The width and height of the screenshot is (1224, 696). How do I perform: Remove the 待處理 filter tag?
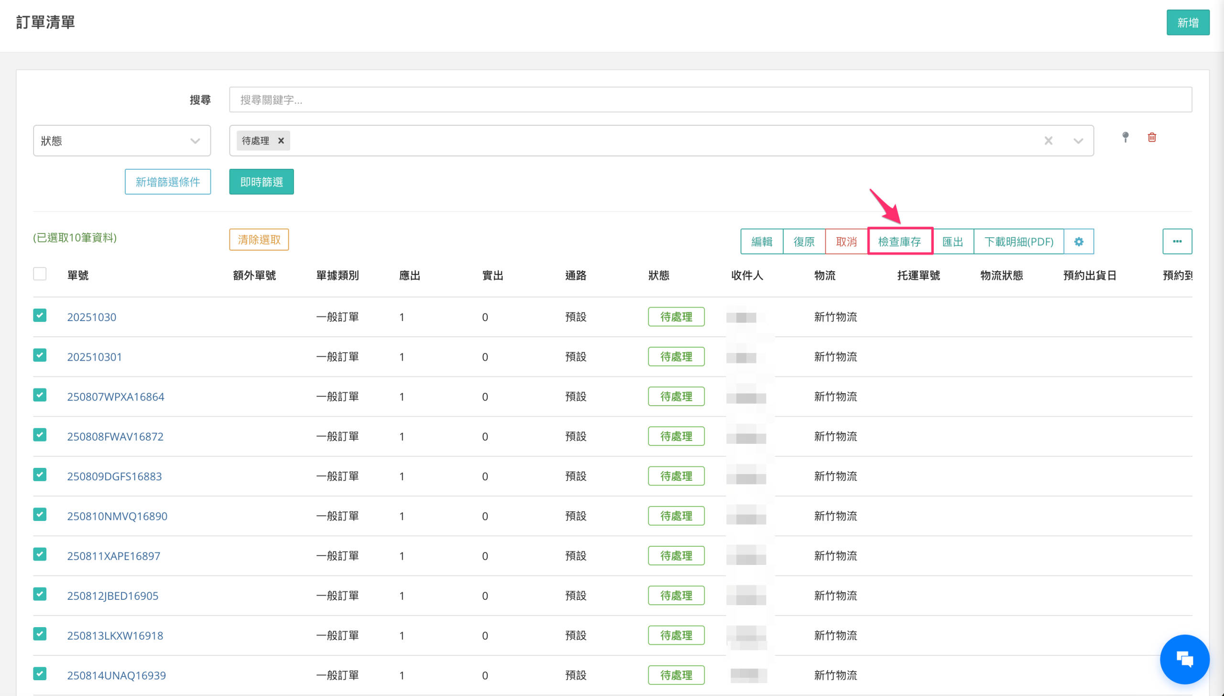(x=281, y=141)
